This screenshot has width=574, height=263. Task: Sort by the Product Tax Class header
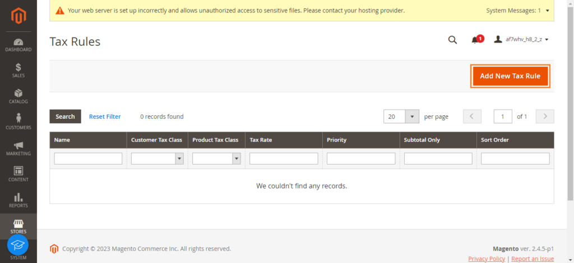coord(216,140)
